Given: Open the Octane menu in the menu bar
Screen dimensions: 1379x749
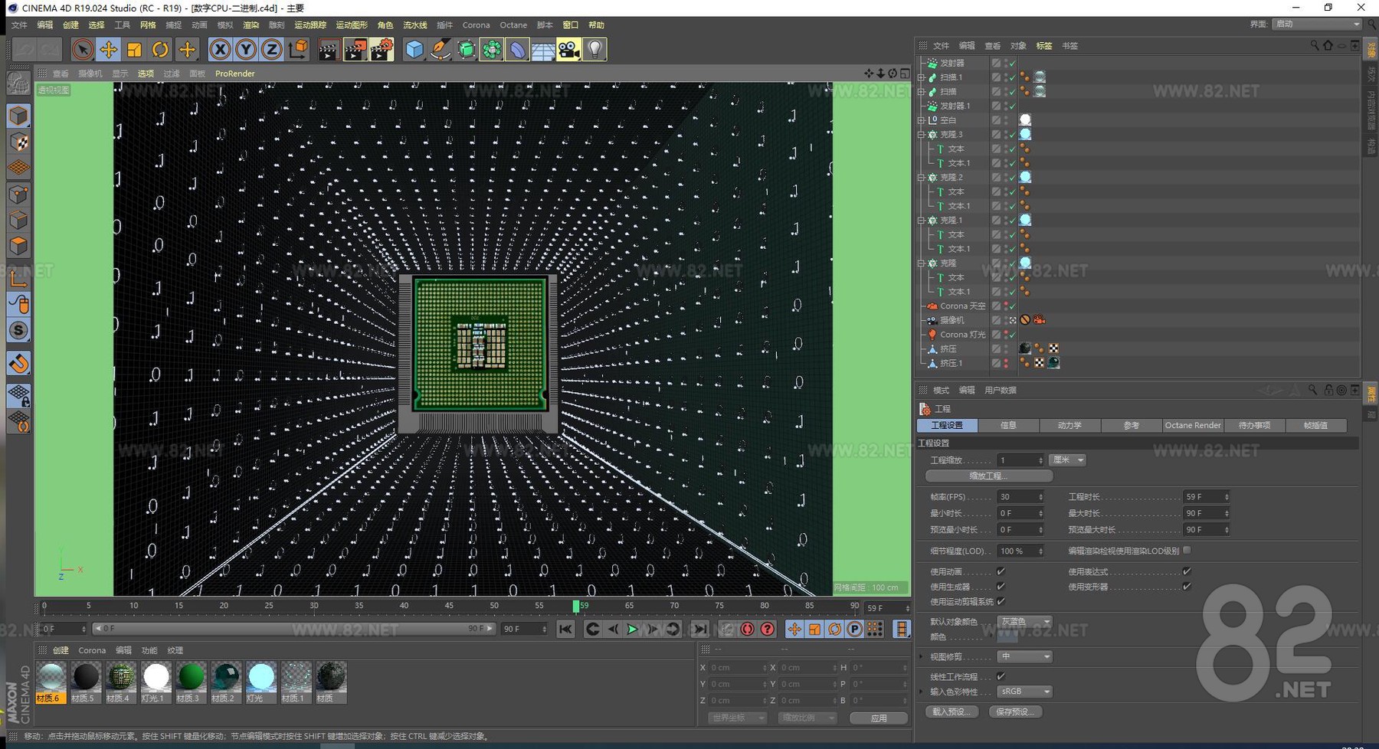Looking at the screenshot, I should pos(513,25).
